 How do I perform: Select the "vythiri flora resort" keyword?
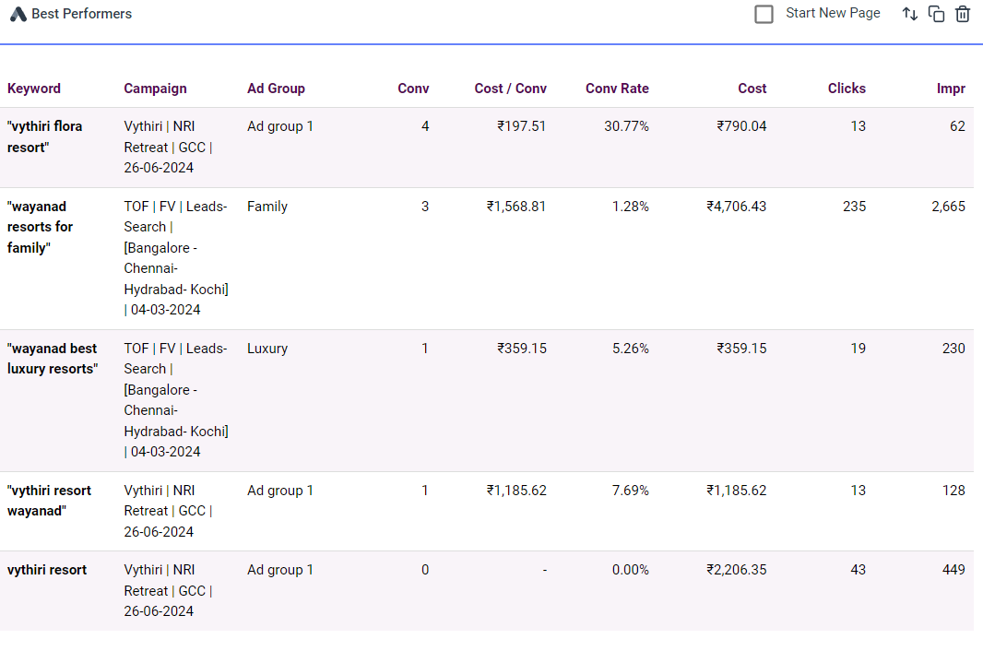(x=44, y=136)
